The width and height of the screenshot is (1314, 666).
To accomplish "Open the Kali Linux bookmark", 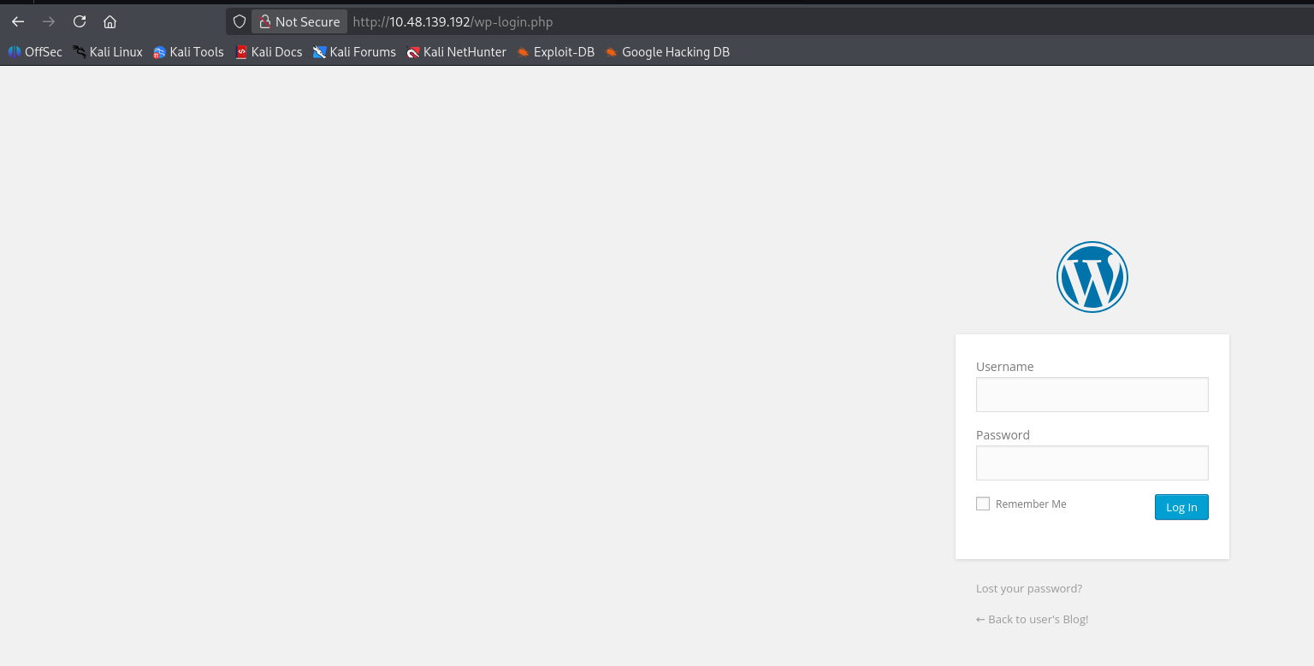I will pos(108,52).
